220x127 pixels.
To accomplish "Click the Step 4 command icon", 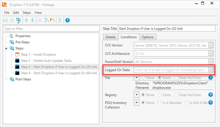I will 17,73.
